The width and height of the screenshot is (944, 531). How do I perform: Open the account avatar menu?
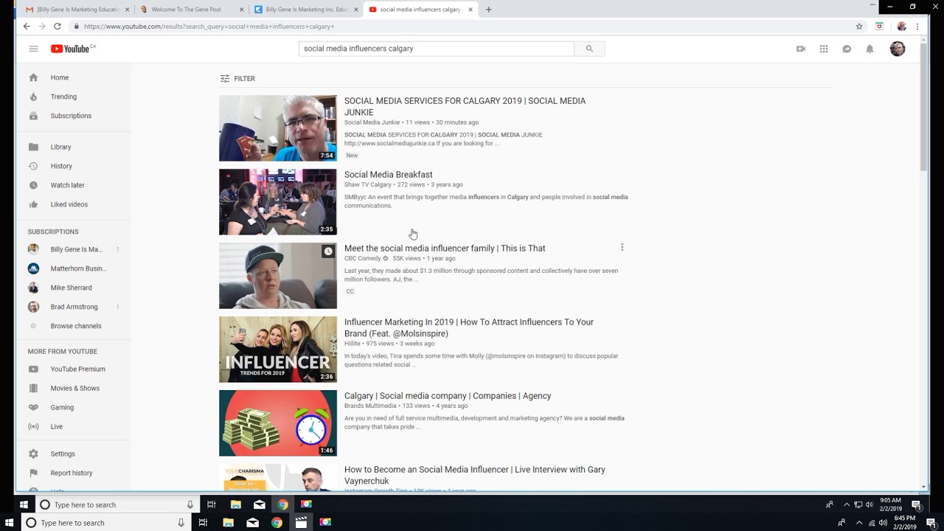click(x=898, y=49)
